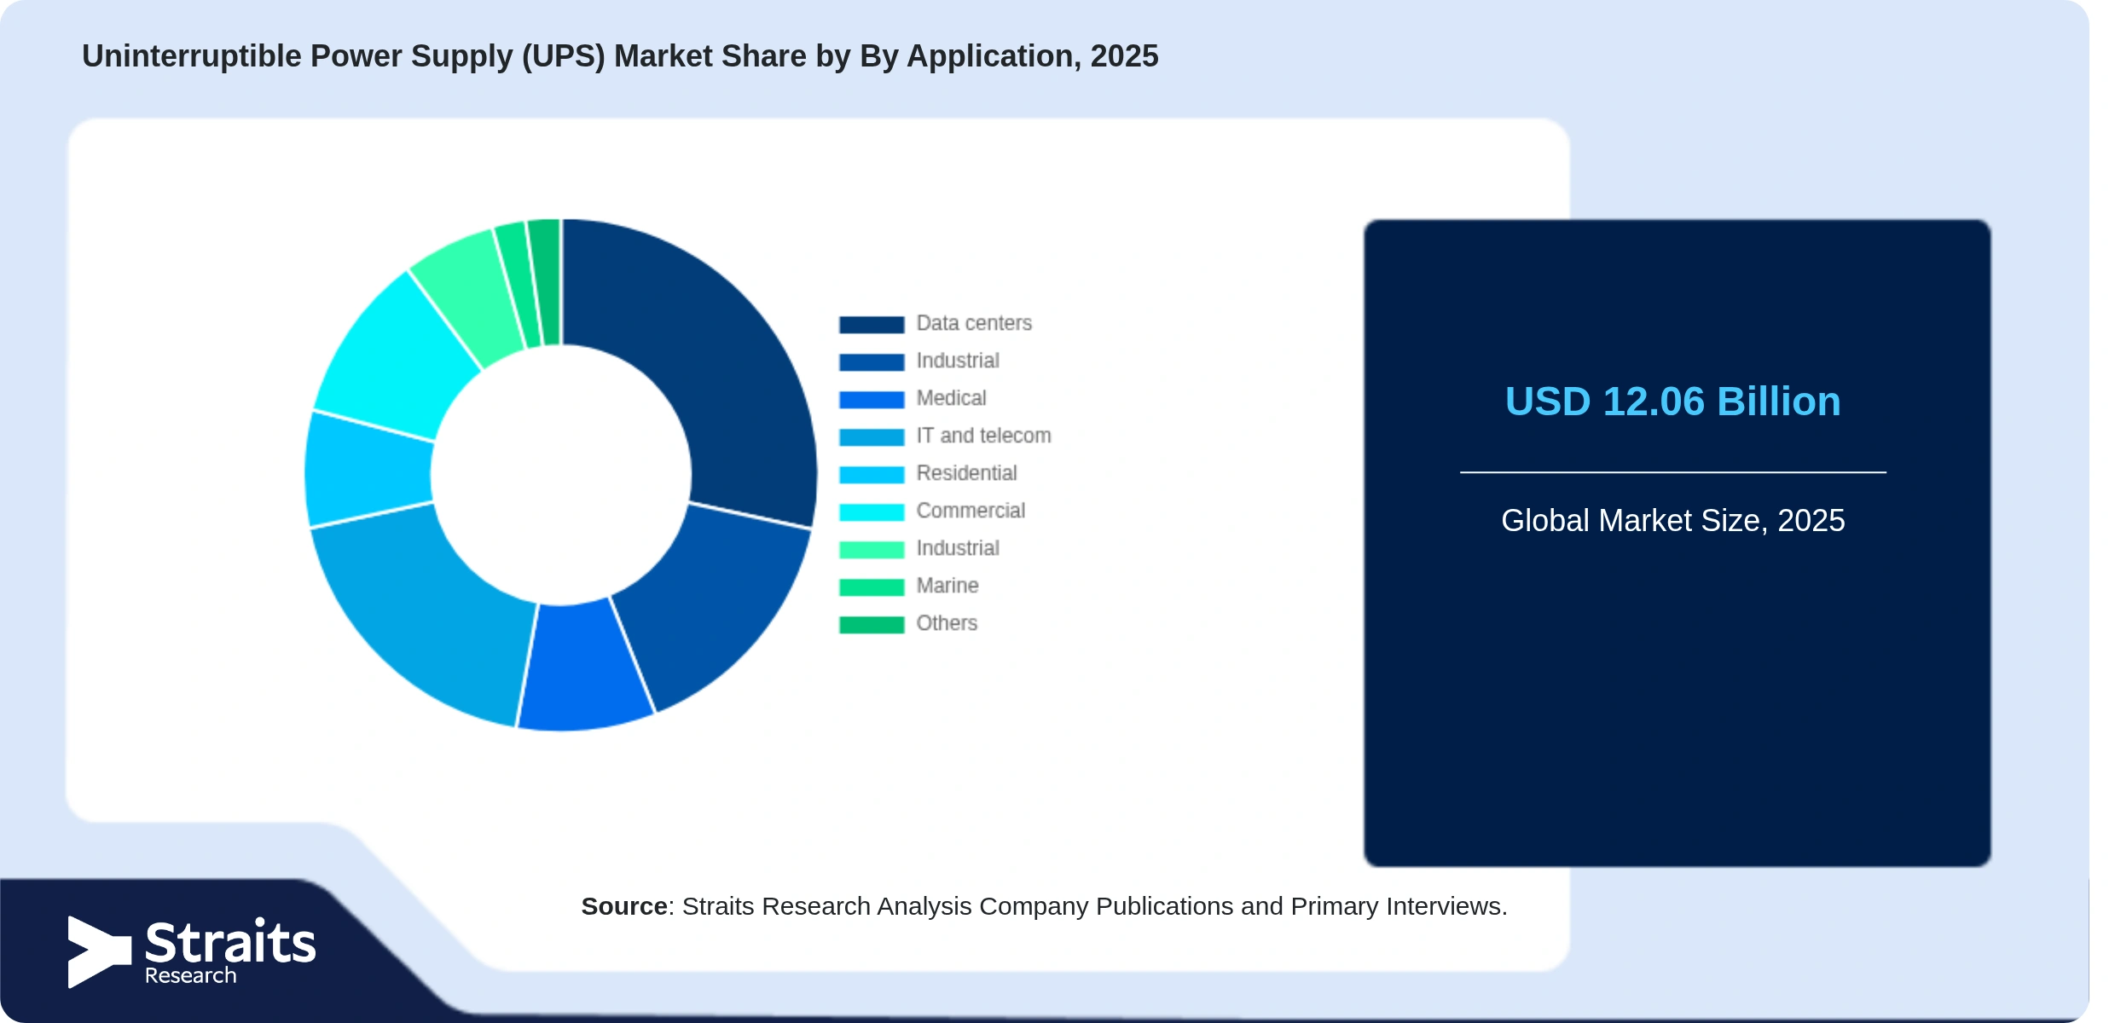2115x1023 pixels.
Task: Click the 'Straits' brand name text
Action: coord(230,942)
